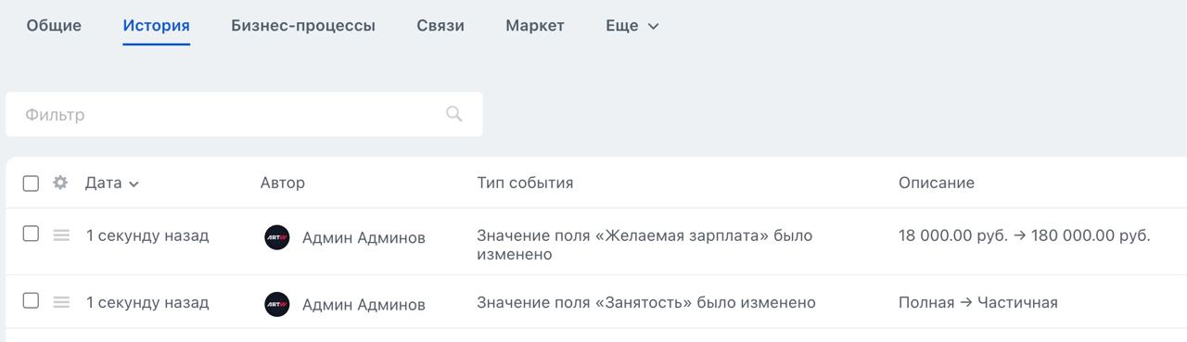Switch to the «Общие» tab
This screenshot has width=1187, height=342.
pyautogui.click(x=54, y=26)
